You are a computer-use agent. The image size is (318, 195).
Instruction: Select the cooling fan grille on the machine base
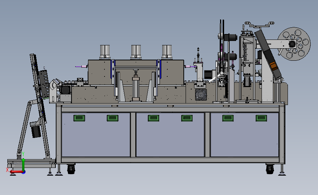click(x=201, y=95)
